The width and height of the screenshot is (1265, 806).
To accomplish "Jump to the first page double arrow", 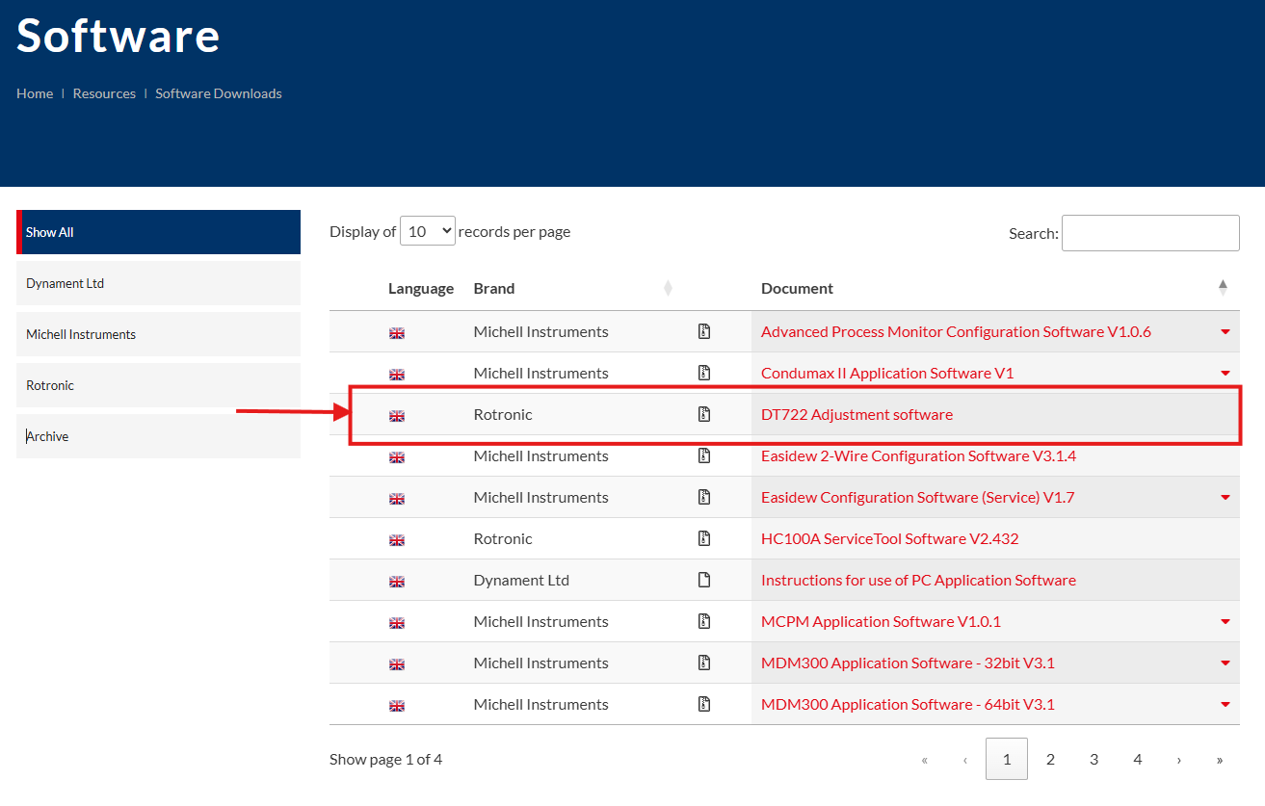I will pyautogui.click(x=924, y=760).
